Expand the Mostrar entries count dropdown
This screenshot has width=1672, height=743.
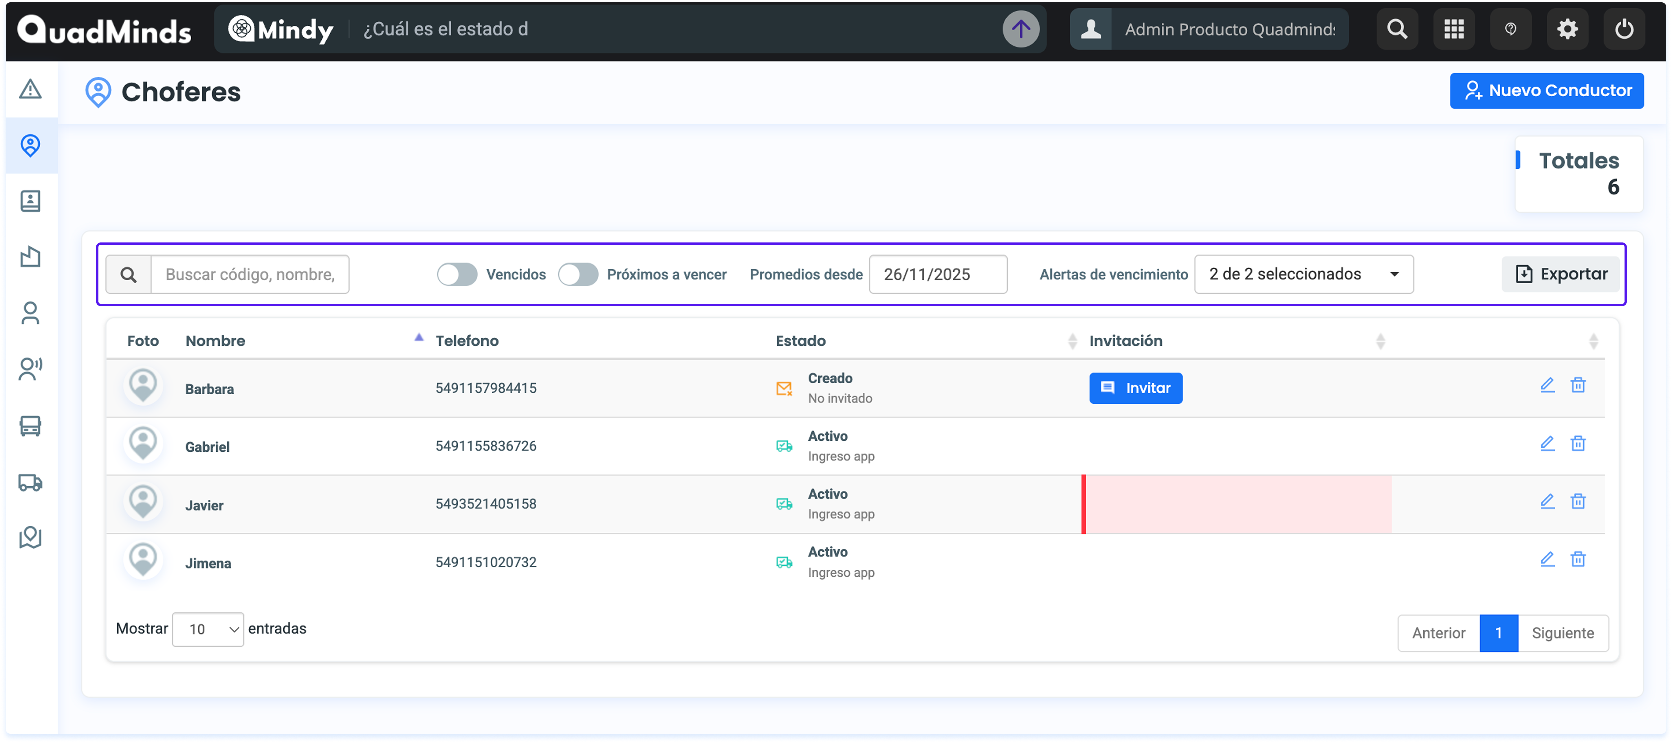[x=208, y=629]
